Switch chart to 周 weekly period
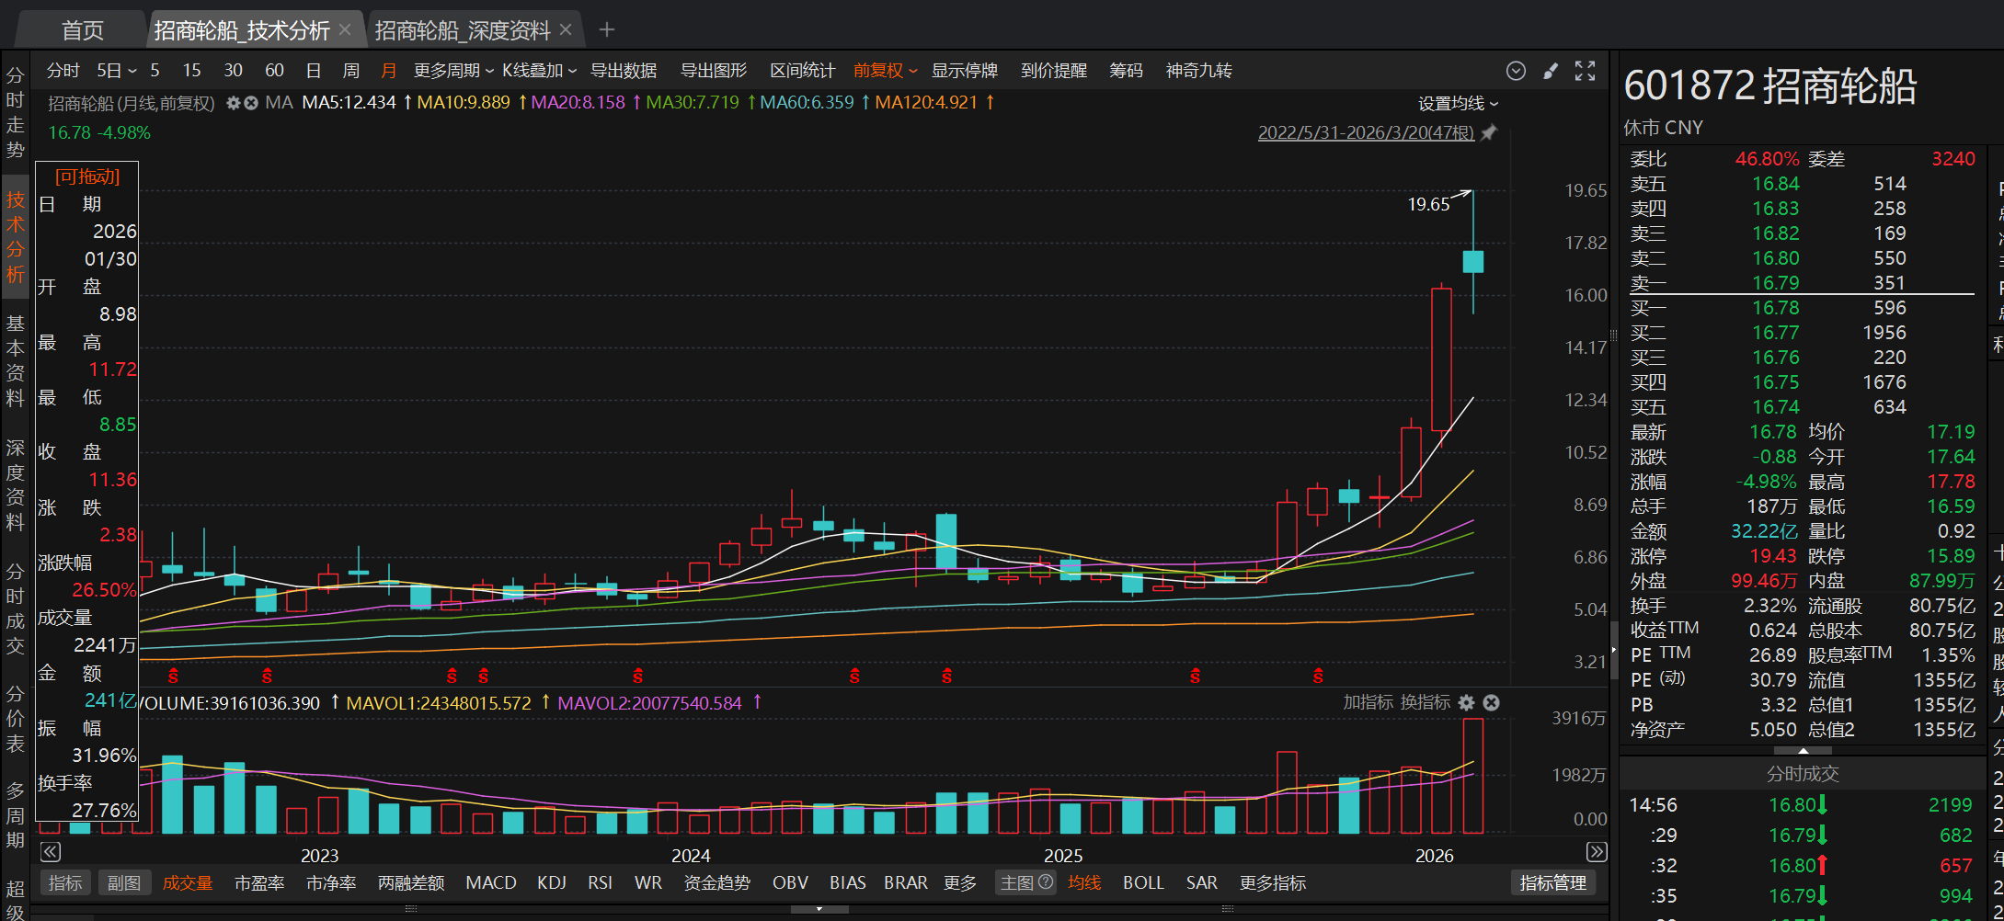 350,71
